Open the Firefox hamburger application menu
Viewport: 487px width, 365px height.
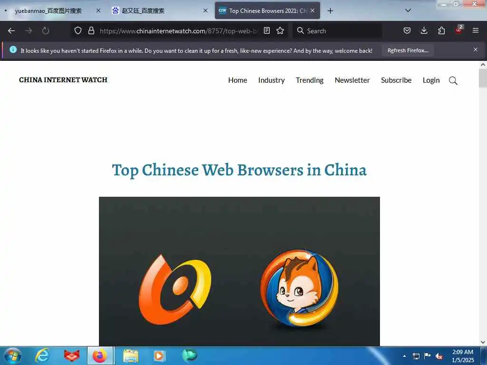476,30
